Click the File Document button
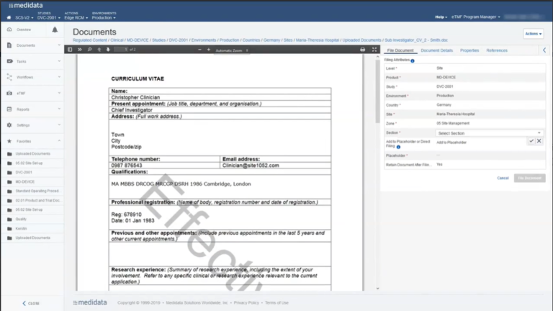 pyautogui.click(x=529, y=178)
